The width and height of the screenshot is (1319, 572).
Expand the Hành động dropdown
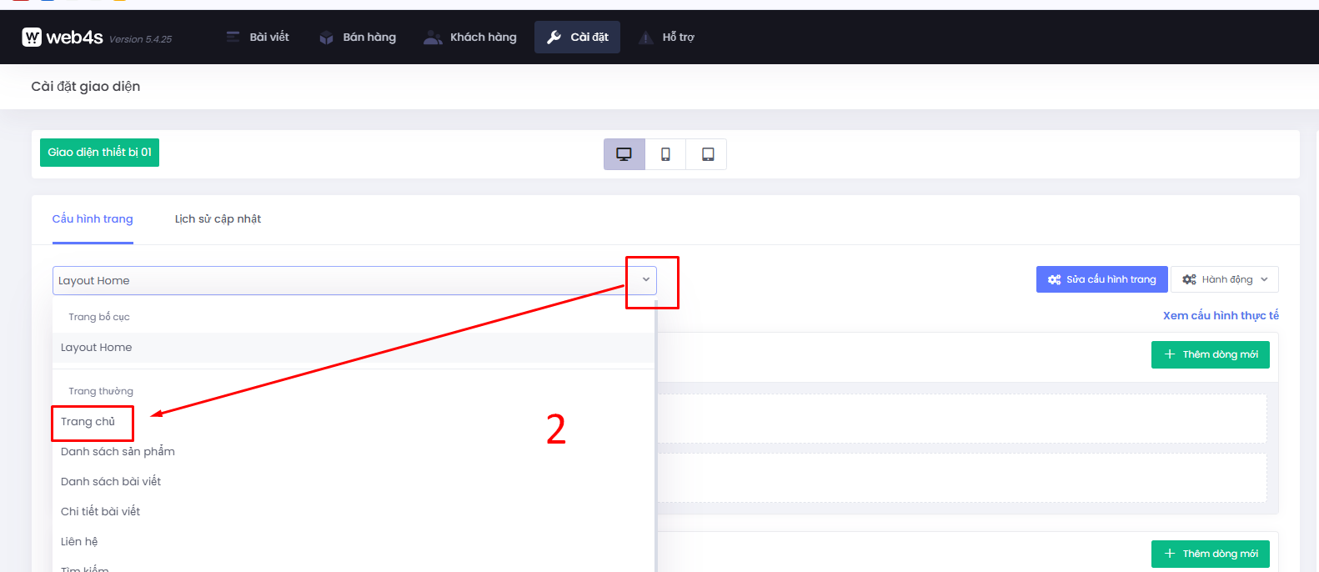pyautogui.click(x=1225, y=279)
